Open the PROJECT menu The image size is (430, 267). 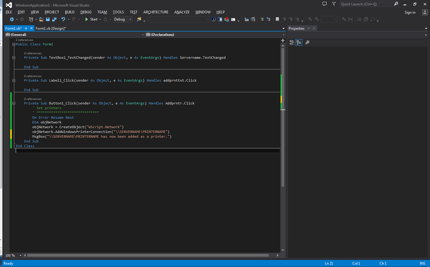point(52,12)
